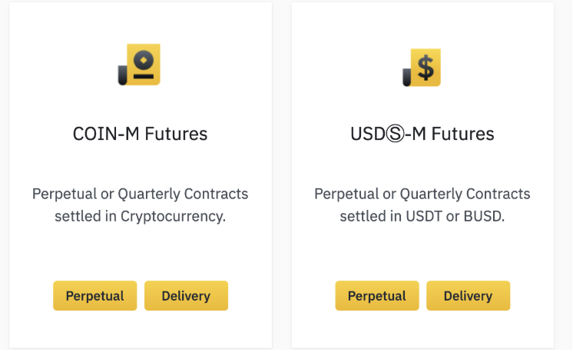Select the COIN-M Futures heading
This screenshot has width=573, height=359.
click(x=140, y=134)
